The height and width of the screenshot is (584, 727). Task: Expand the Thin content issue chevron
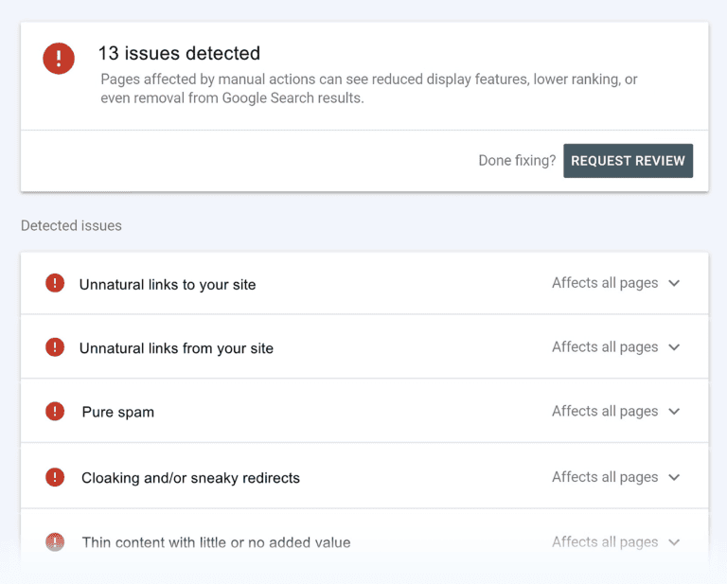coord(674,542)
